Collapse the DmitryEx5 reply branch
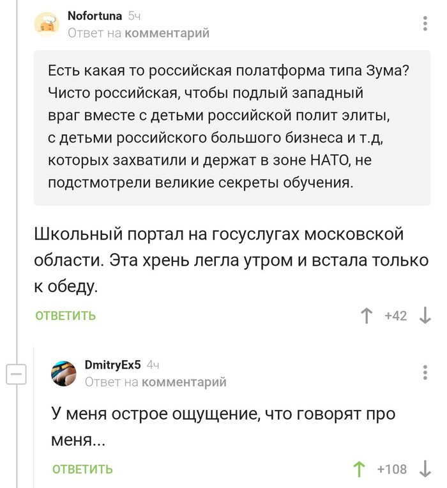This screenshot has width=447, height=488. point(15,373)
